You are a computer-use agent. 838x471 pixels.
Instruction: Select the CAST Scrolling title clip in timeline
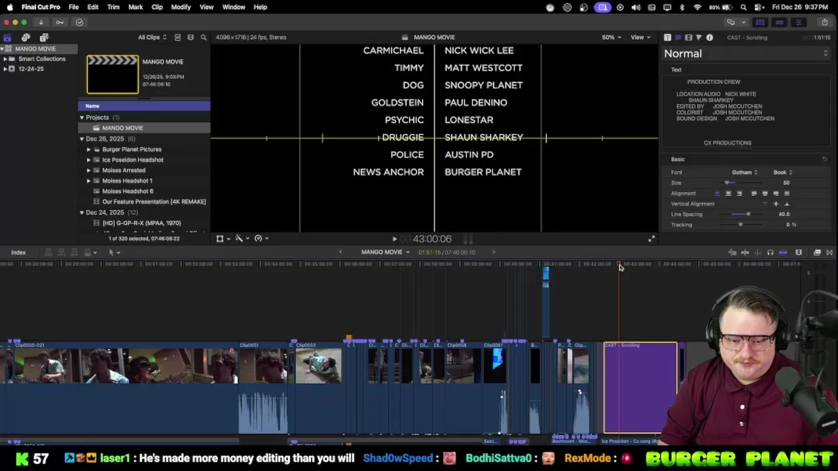point(640,387)
